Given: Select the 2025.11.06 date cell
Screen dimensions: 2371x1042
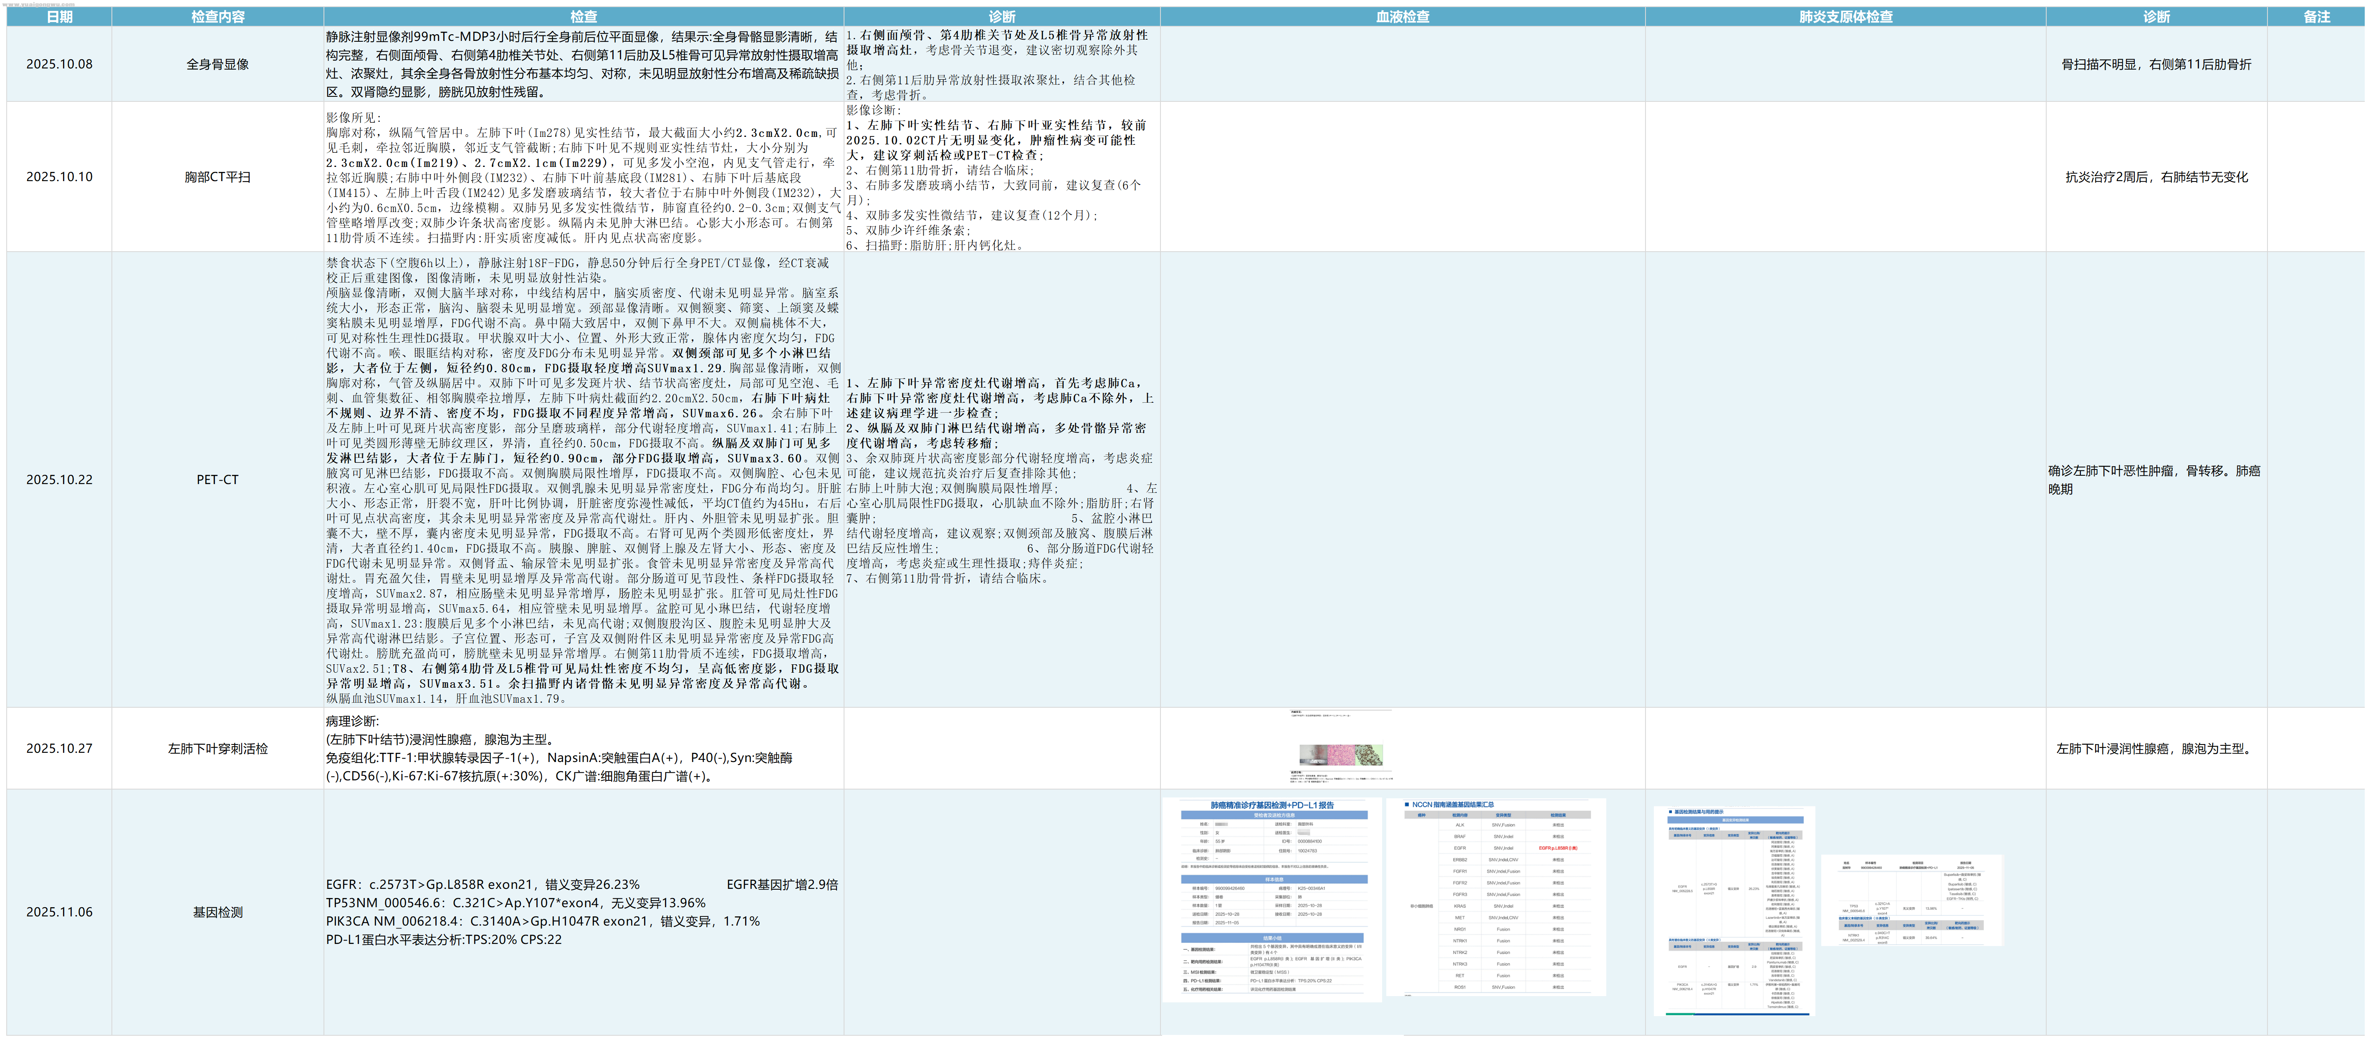Looking at the screenshot, I should (59, 912).
